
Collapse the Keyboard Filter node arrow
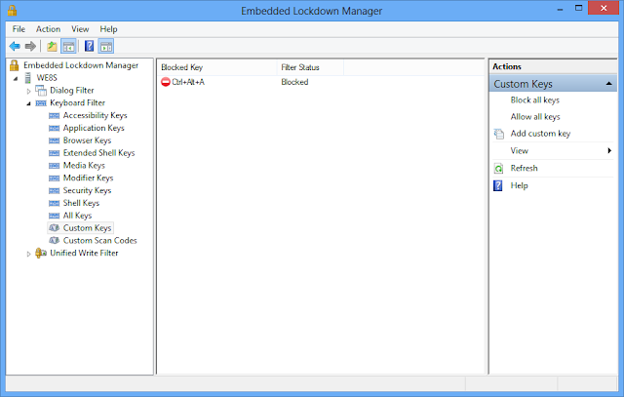click(x=28, y=103)
